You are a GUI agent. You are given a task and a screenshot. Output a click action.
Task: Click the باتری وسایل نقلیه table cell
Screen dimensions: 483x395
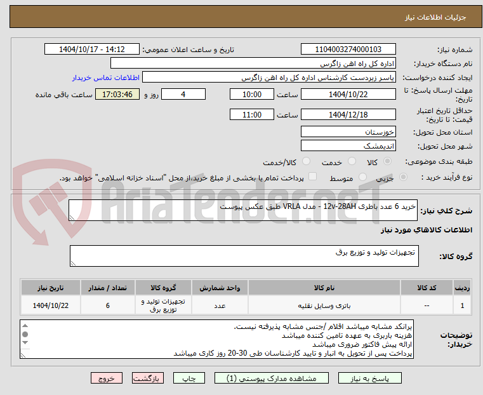point(324,305)
